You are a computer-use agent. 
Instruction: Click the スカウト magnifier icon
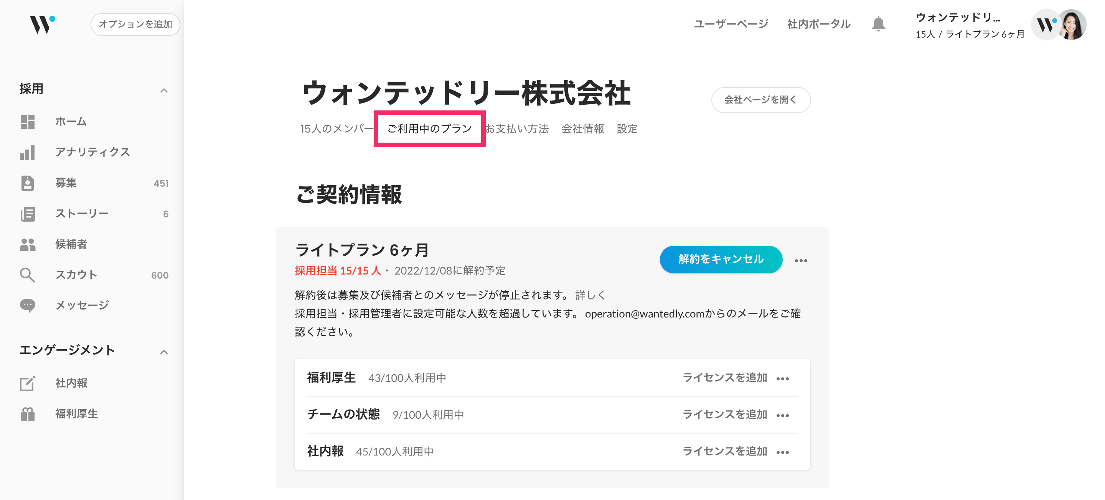(x=28, y=275)
